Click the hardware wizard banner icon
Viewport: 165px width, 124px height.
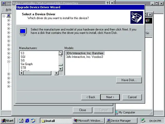137,17
